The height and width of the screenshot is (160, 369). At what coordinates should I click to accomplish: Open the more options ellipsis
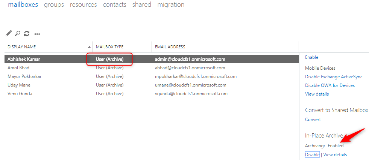(x=37, y=34)
